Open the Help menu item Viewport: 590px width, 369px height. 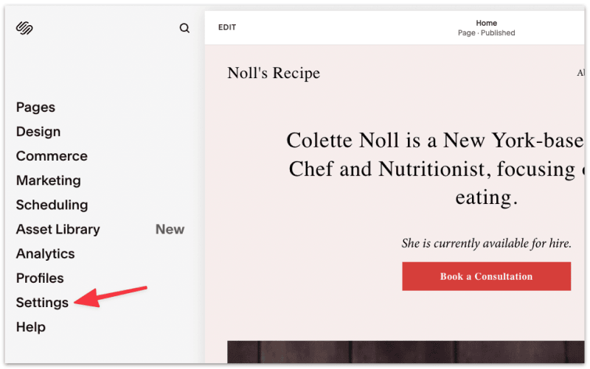click(31, 327)
